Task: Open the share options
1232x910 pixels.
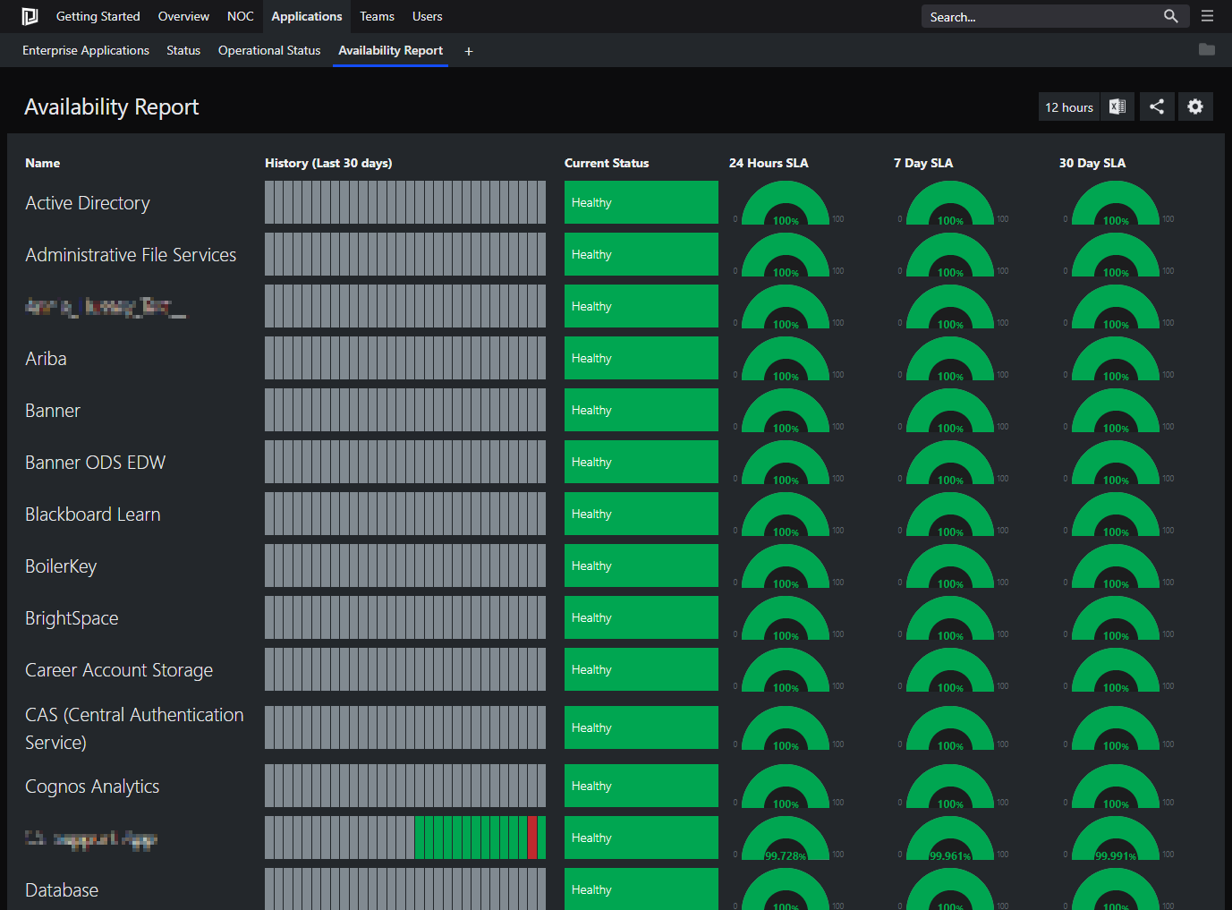Action: pyautogui.click(x=1156, y=106)
